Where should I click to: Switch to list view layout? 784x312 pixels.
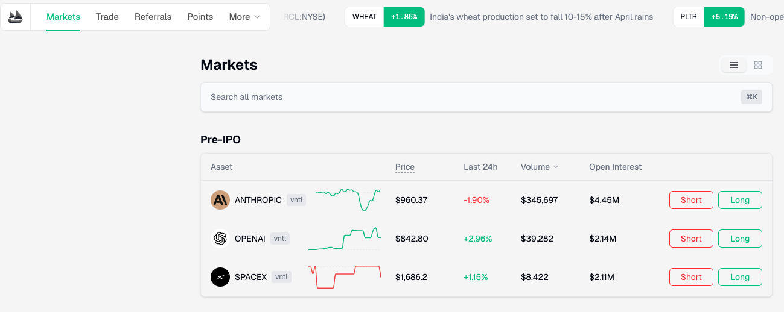point(734,65)
